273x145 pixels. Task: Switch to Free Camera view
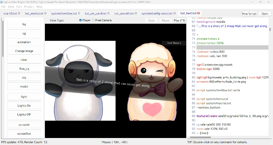(x=93, y=20)
